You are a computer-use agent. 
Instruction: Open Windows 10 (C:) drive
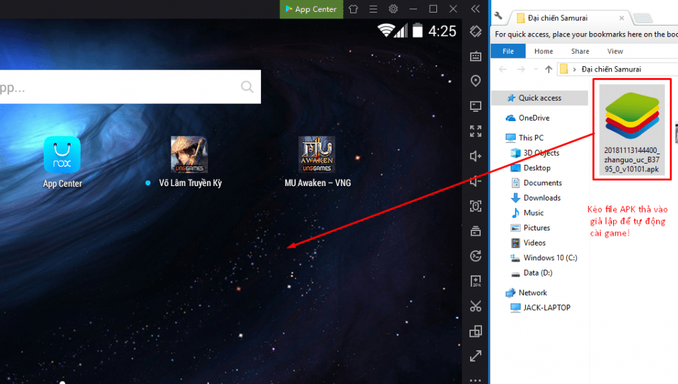(x=550, y=258)
